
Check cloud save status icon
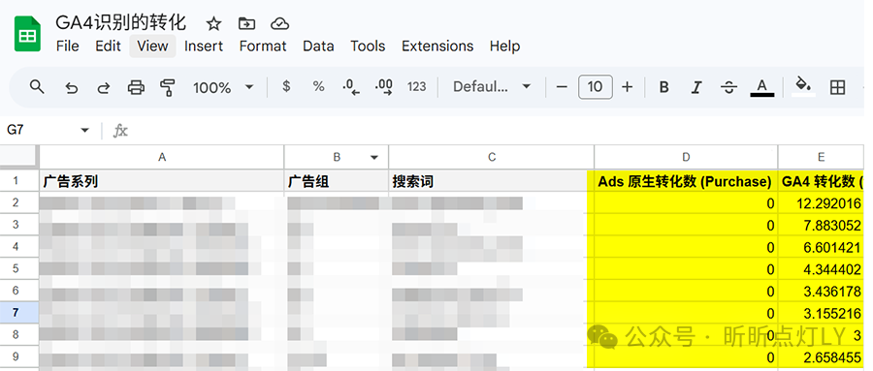[x=279, y=23]
